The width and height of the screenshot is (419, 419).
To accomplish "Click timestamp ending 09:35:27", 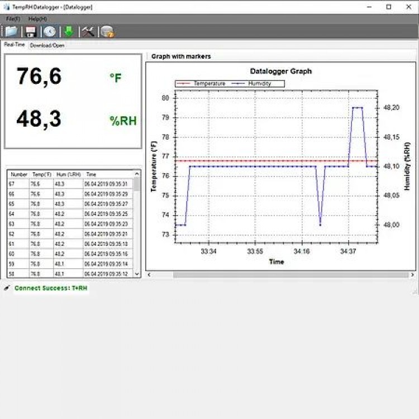I will (106, 204).
